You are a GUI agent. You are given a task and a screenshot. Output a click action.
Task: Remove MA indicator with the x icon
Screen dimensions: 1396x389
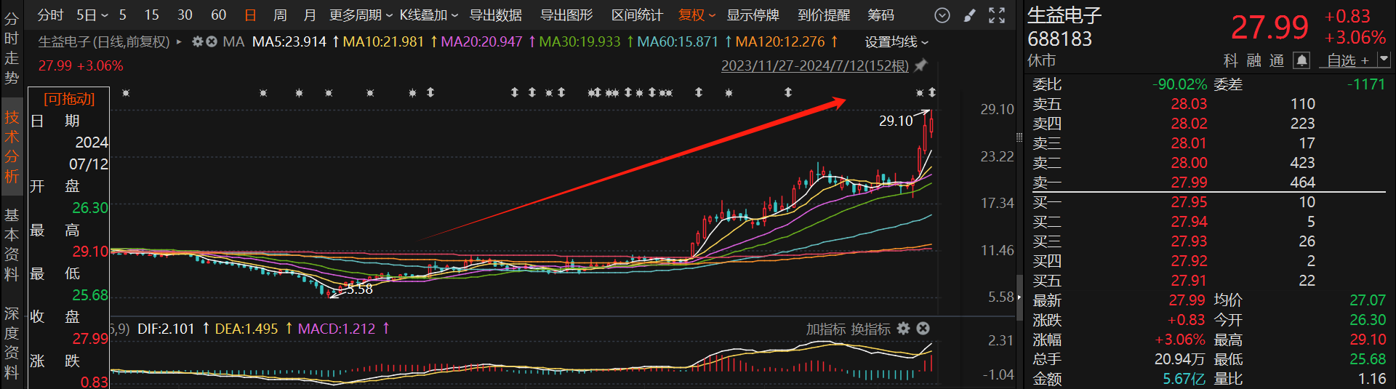point(211,42)
